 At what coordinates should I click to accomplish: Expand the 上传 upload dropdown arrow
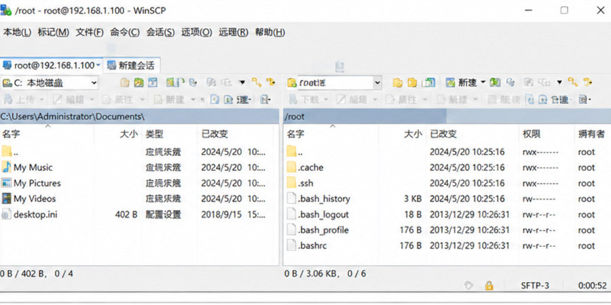click(x=41, y=100)
